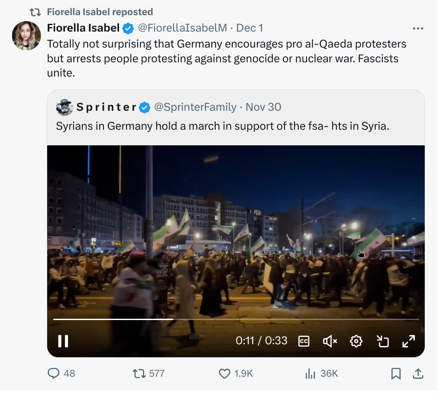Toggle closed captions on the video
The image size is (439, 394).
304,341
